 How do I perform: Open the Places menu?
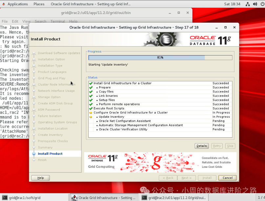pos(39,4)
